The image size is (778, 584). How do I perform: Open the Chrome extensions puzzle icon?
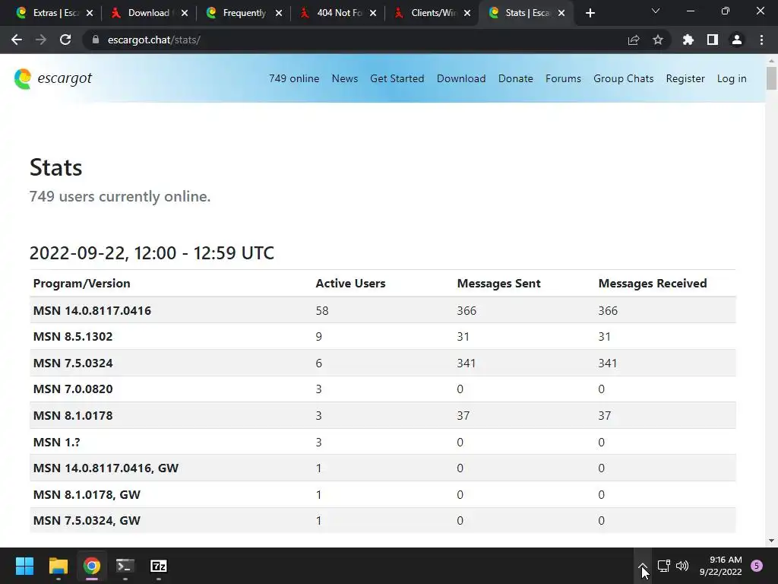click(688, 40)
